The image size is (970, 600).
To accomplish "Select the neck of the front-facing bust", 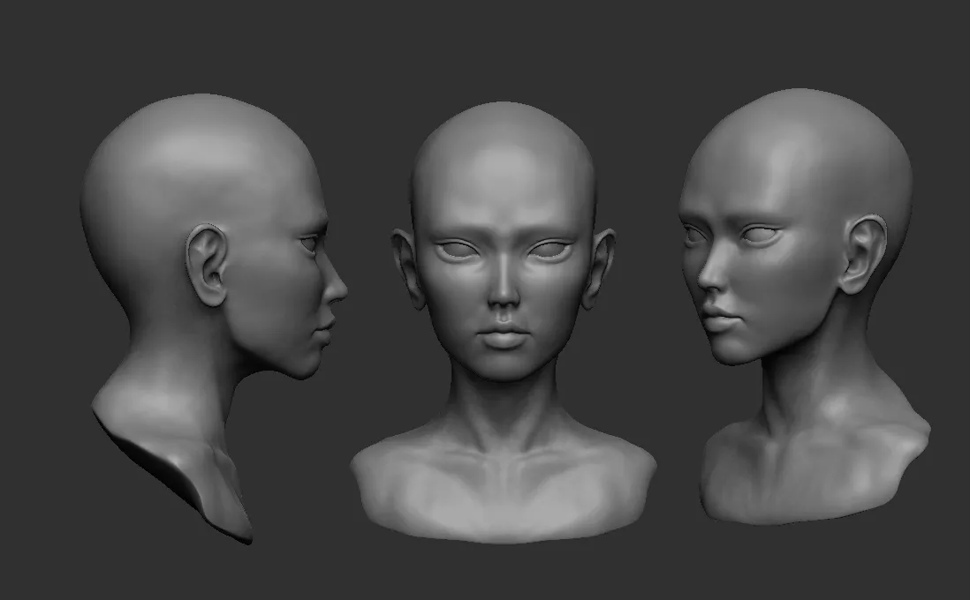I will tap(504, 408).
